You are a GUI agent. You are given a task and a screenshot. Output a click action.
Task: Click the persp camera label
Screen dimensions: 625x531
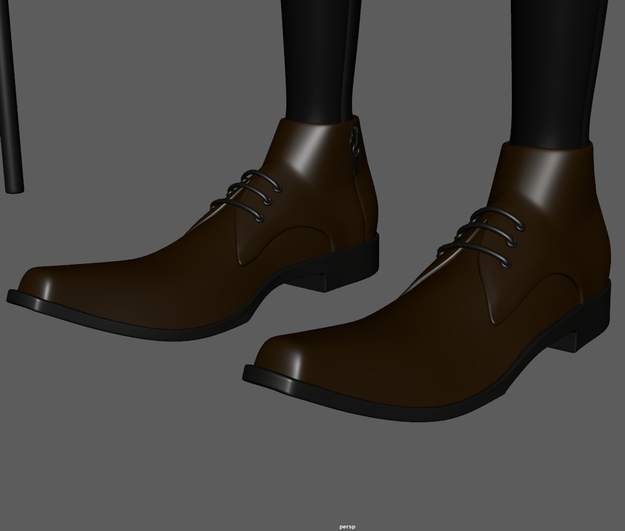(347, 527)
